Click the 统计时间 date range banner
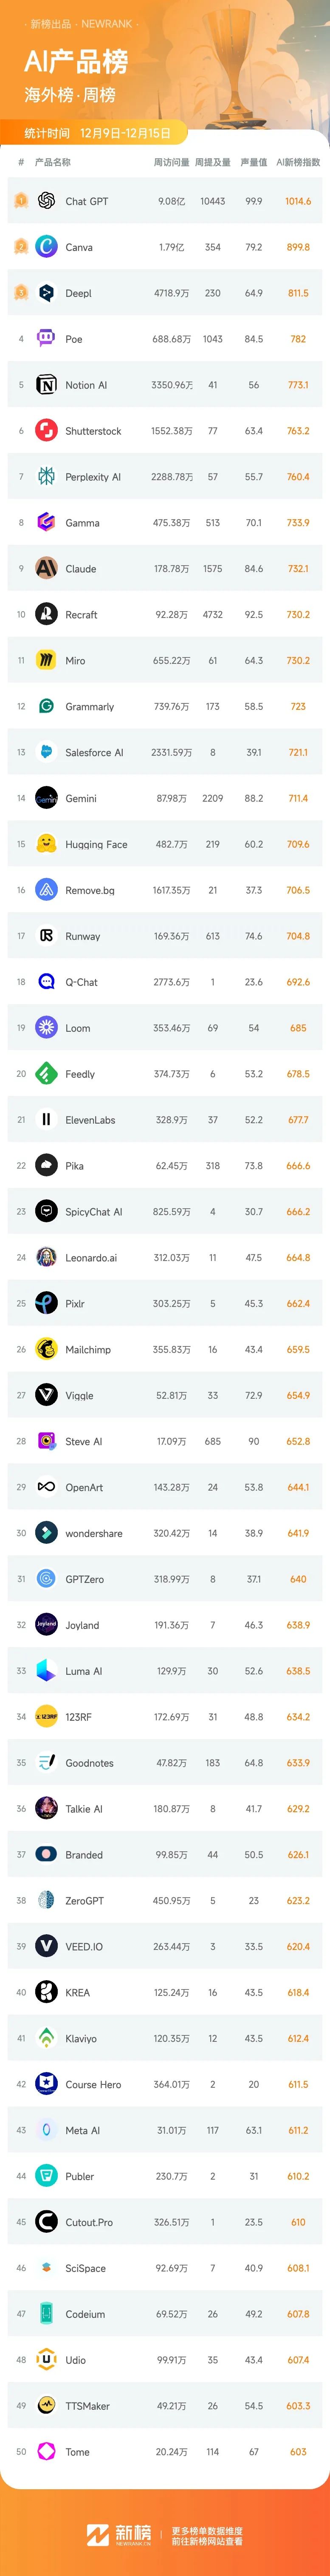Screen dimensions: 330x2576 (98, 133)
